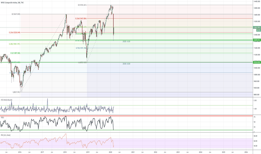Click 50 on the F&G scale
261x154 pixels.
(x=255, y=122)
